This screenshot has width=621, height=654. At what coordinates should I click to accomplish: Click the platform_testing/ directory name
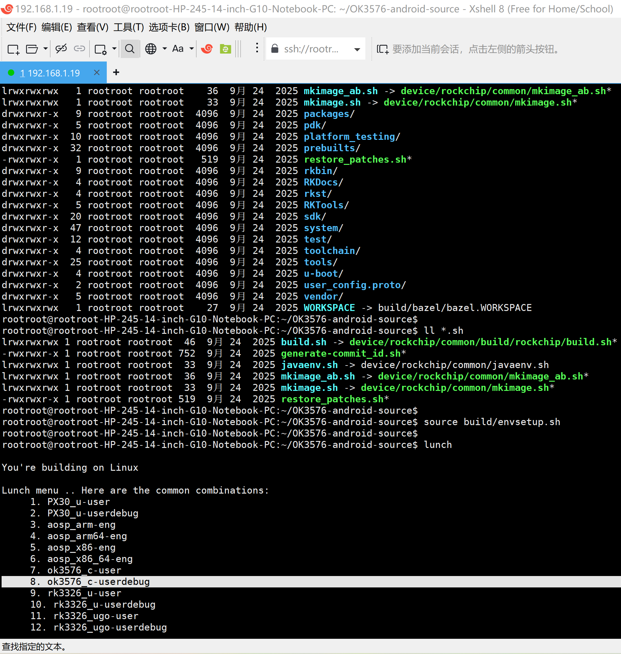click(x=352, y=136)
